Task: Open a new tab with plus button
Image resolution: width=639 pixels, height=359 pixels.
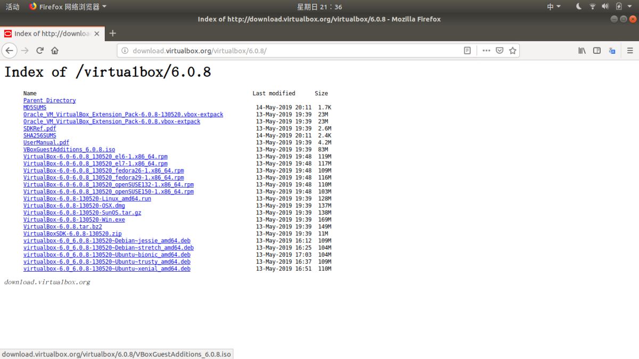Action: pyautogui.click(x=112, y=33)
